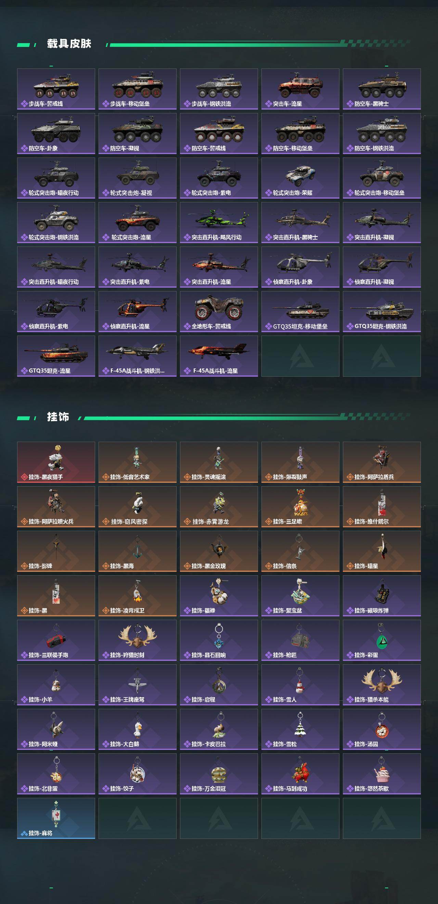438x904 pixels.
Task: Click the 挂饰-彩蛋 green charm icon
Action: click(382, 640)
